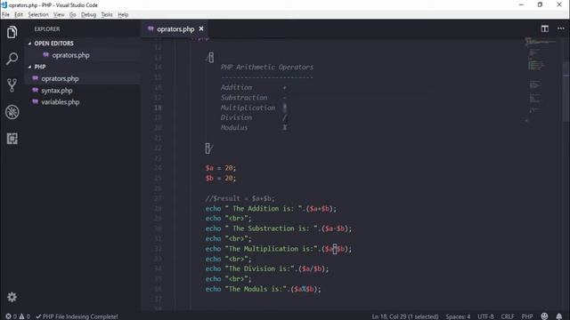Click the Substraction line in the comment
The height and width of the screenshot is (320, 570).
(254, 98)
